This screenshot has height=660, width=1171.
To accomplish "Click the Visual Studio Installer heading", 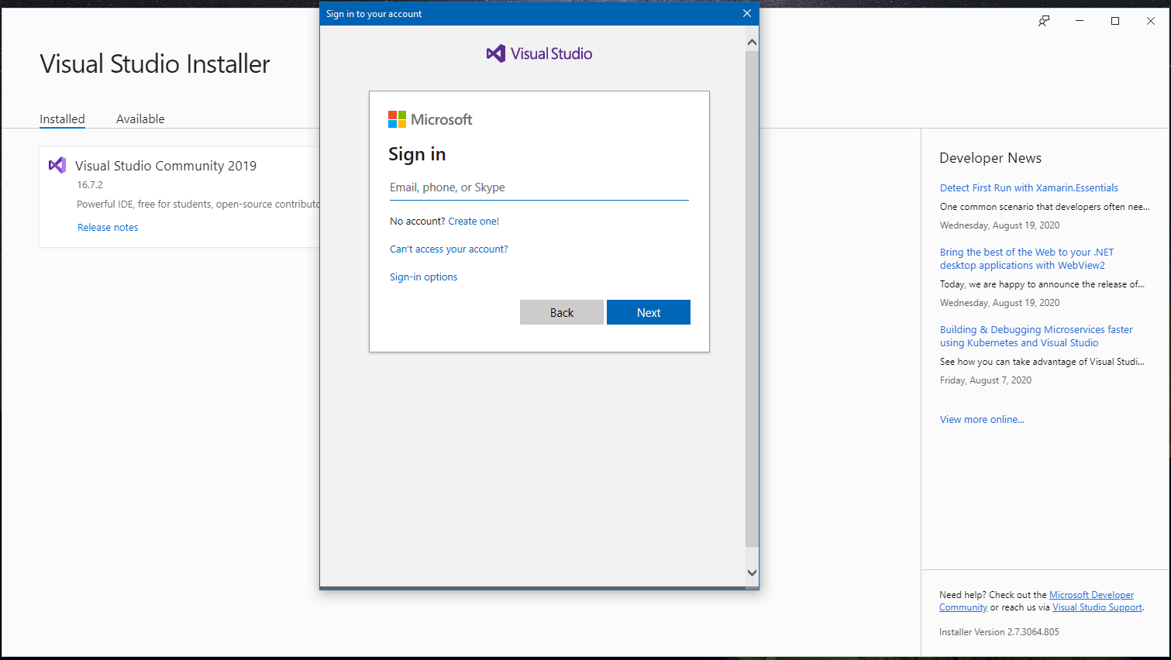I will pos(155,64).
